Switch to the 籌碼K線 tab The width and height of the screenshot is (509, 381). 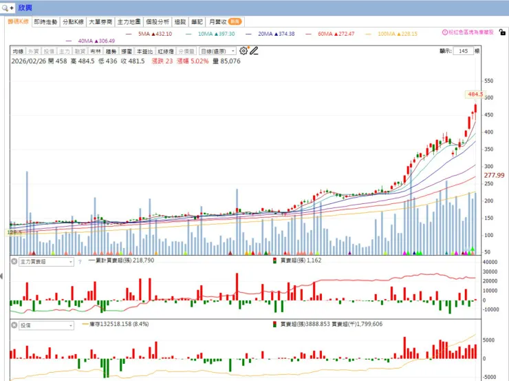point(18,22)
